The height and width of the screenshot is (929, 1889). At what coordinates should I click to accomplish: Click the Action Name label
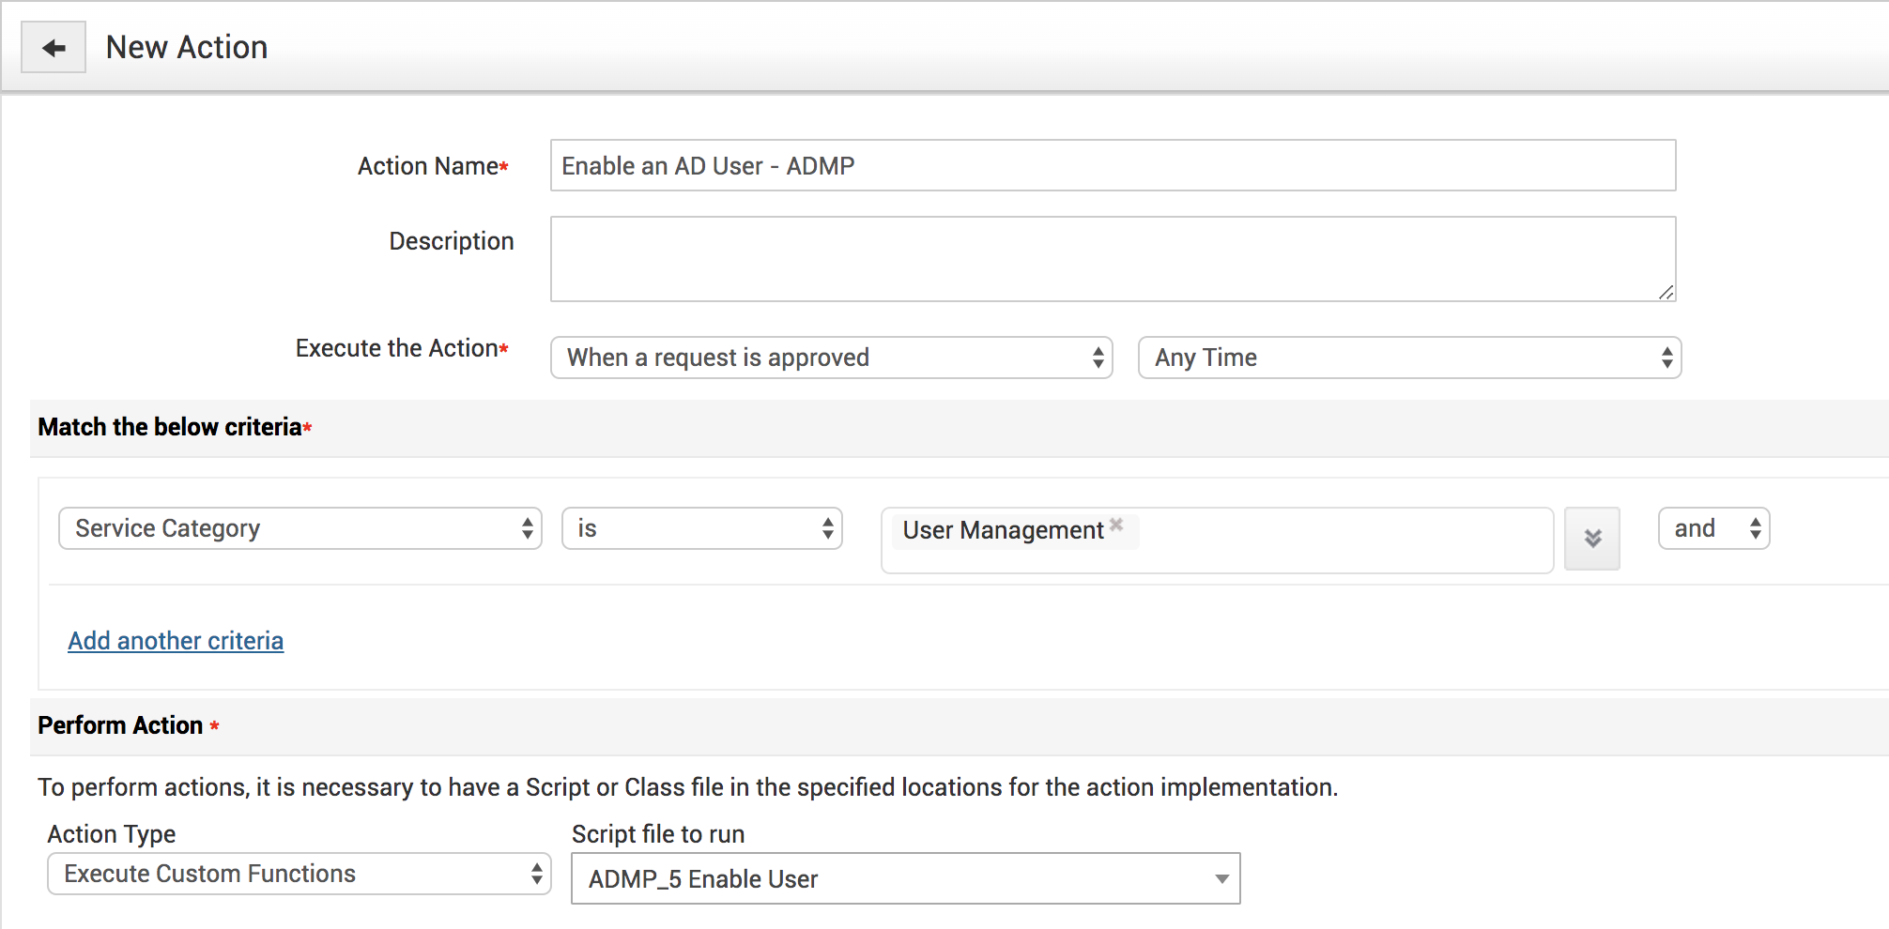[428, 166]
